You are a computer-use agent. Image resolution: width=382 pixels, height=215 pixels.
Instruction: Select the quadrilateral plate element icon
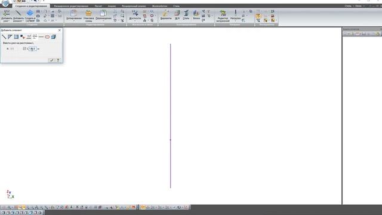[x=16, y=37]
